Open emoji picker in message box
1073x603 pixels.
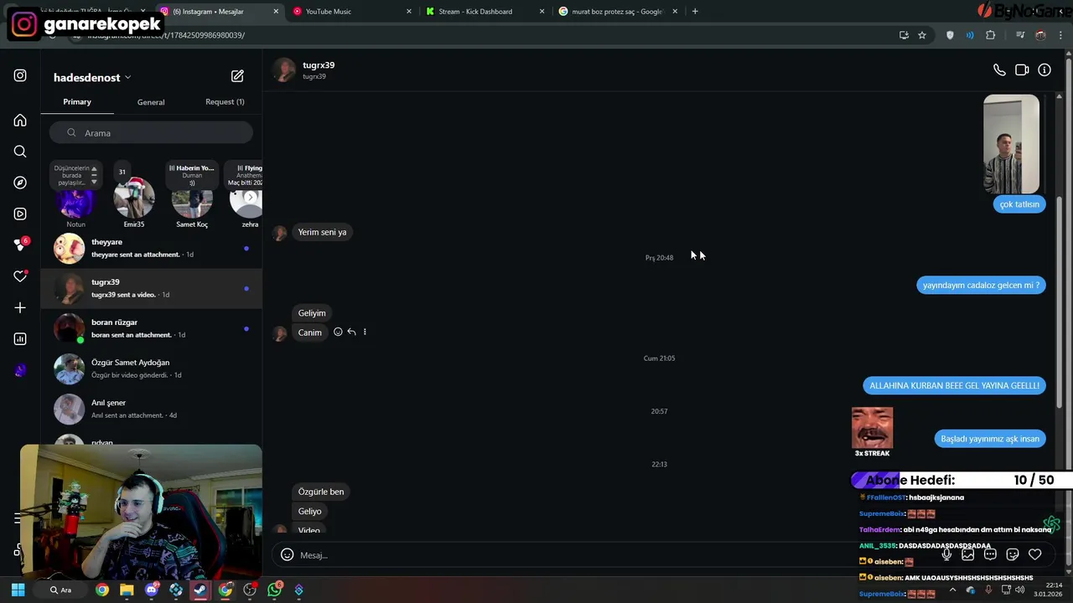(287, 554)
